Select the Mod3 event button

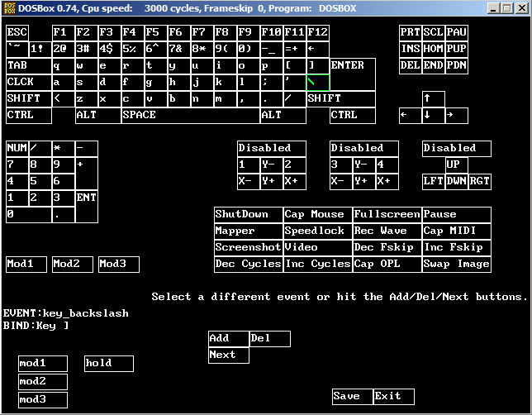[119, 265]
